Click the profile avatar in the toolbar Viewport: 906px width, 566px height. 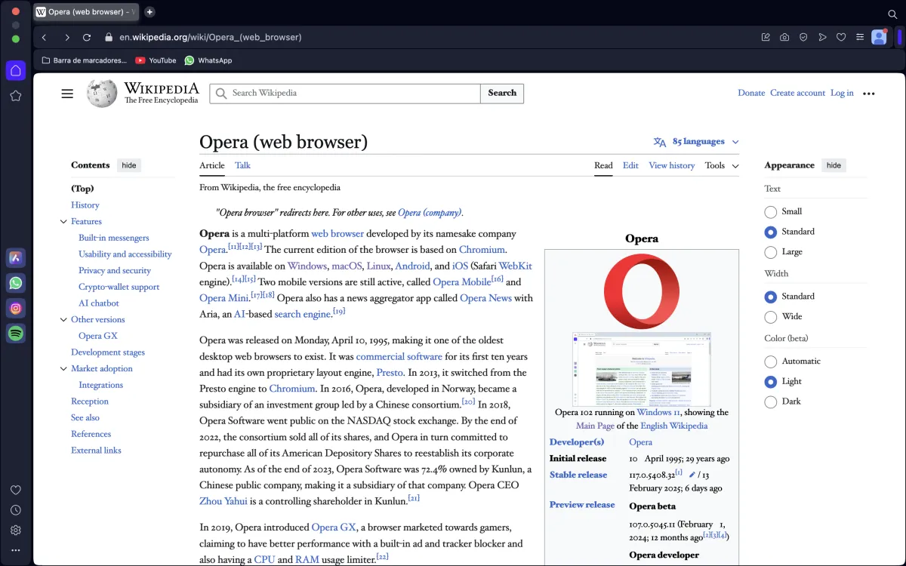click(x=877, y=37)
